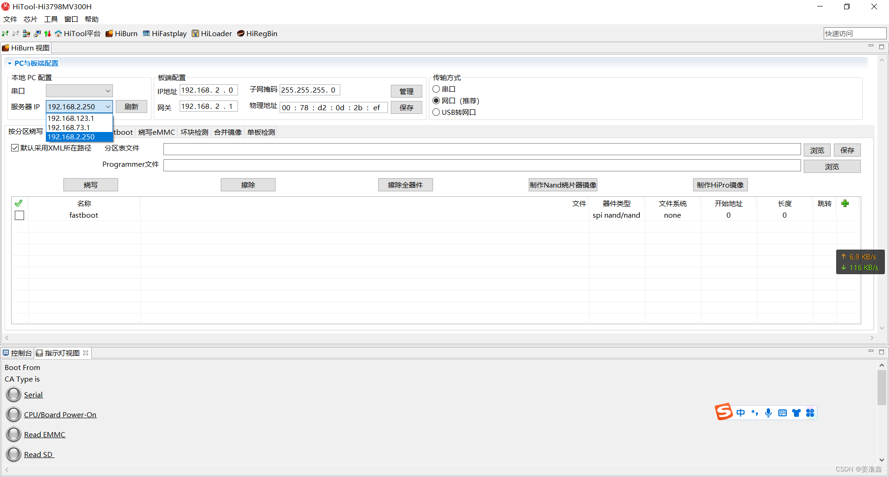Click the green checkmark select-all header icon

(x=19, y=203)
